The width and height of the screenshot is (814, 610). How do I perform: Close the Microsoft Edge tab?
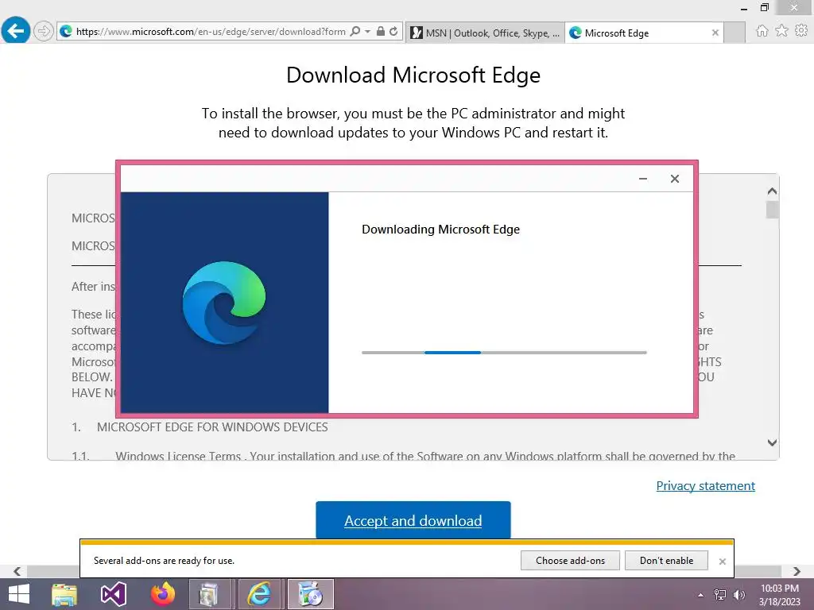(715, 33)
